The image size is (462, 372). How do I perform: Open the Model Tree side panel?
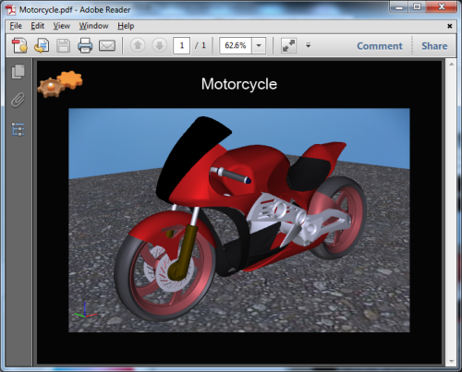[x=18, y=129]
